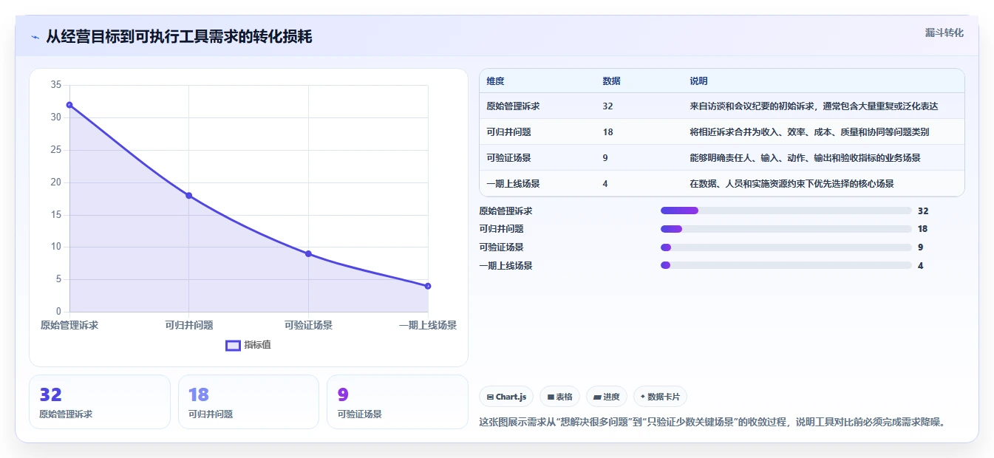
Task: Click the 可验证场景 progress bar
Action: point(786,247)
